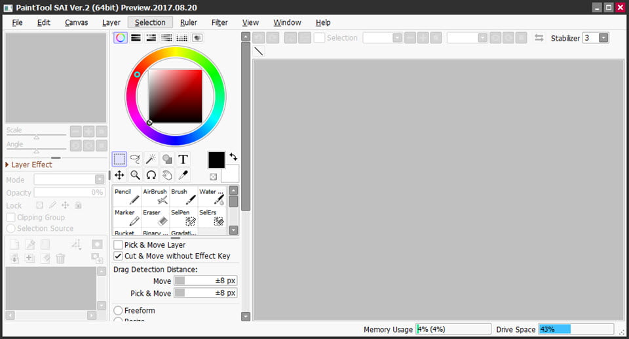Choose the Brush tool
Screen dimensions: 629x339
point(183,197)
